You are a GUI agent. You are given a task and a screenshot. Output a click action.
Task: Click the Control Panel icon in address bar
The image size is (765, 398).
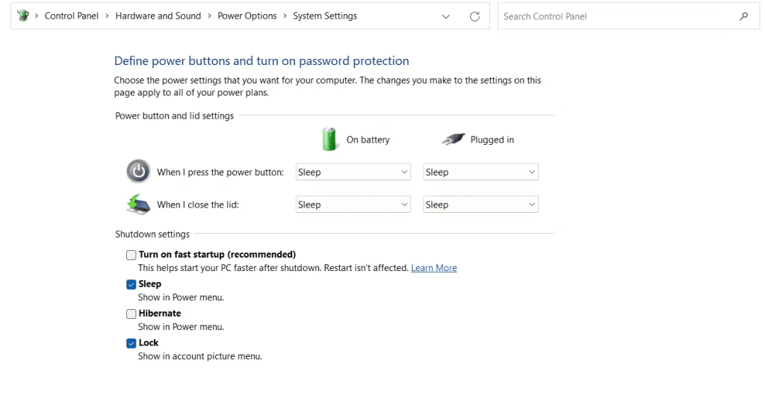22,16
